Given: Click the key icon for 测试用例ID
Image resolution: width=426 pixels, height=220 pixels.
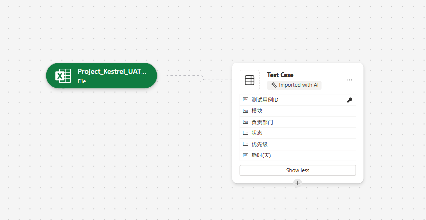Looking at the screenshot, I should click(x=350, y=100).
